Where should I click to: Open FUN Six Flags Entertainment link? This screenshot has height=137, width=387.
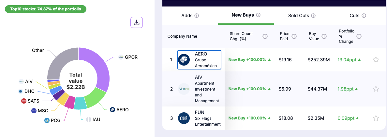point(200,118)
